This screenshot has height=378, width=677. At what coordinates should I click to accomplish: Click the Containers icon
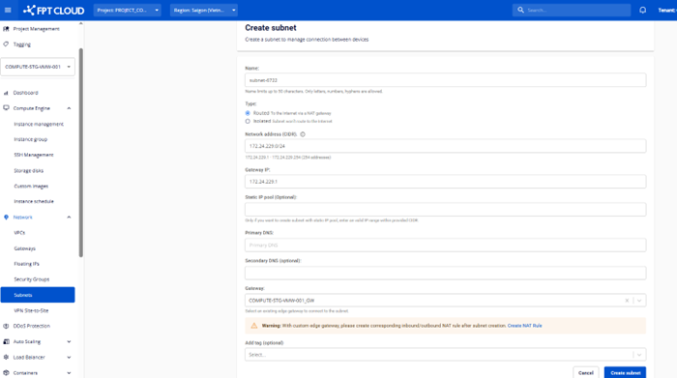6,373
